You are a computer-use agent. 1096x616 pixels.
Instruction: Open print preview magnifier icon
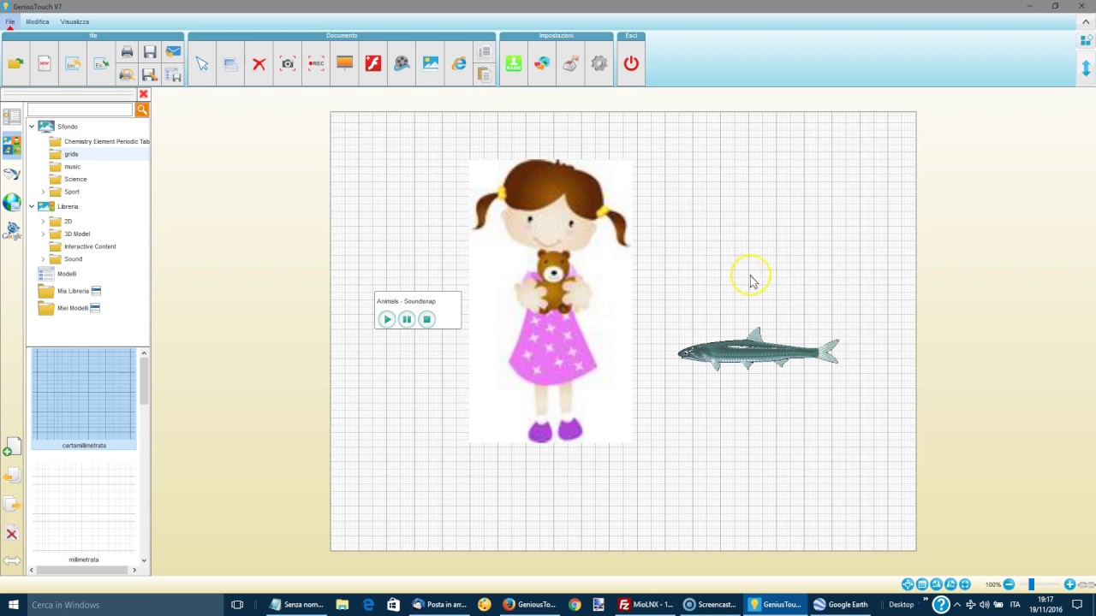coord(127,75)
